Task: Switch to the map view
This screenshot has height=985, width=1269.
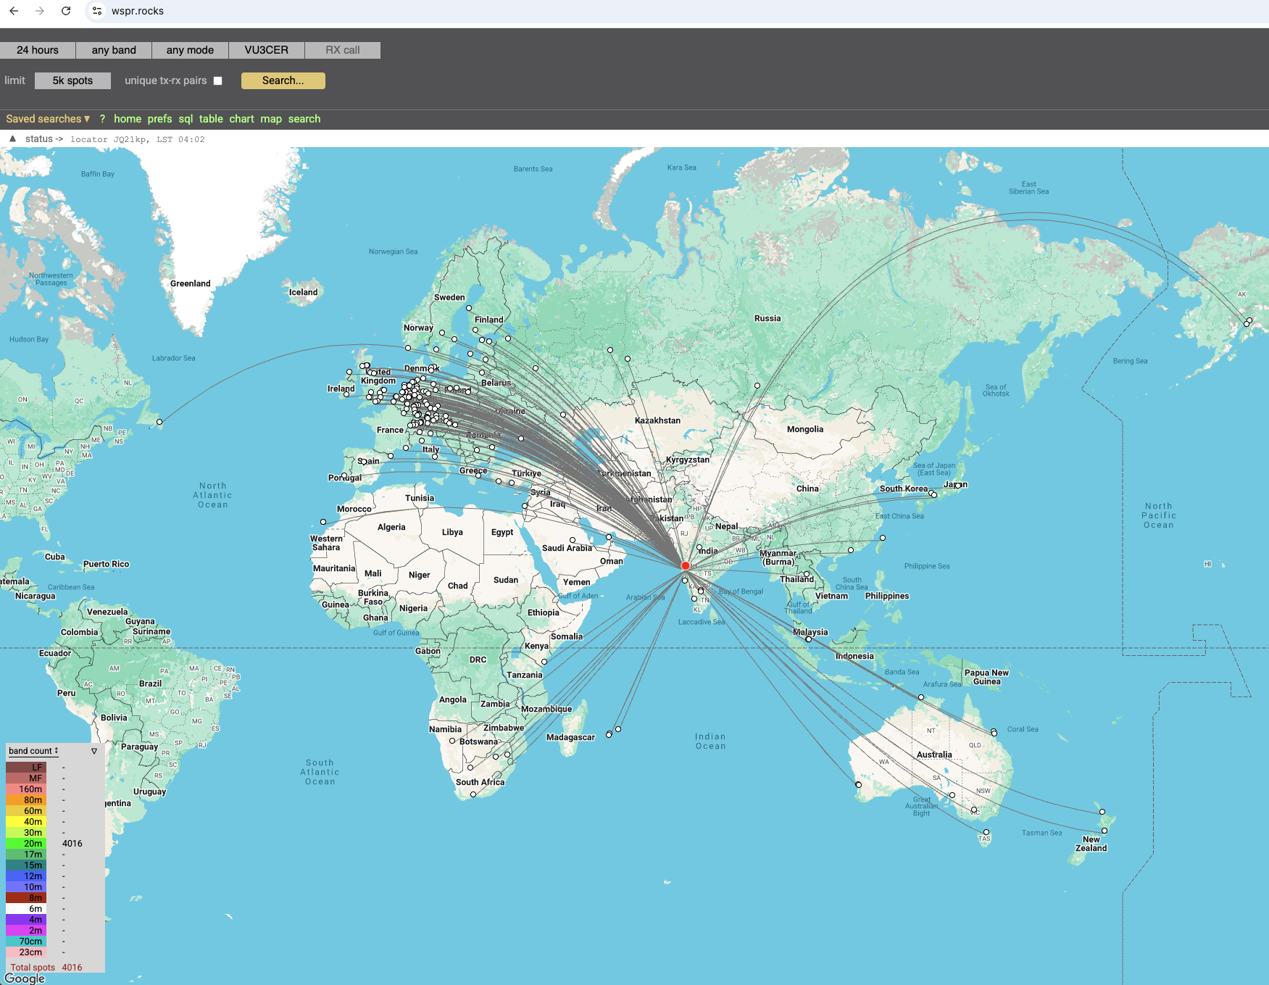Action: [x=271, y=119]
